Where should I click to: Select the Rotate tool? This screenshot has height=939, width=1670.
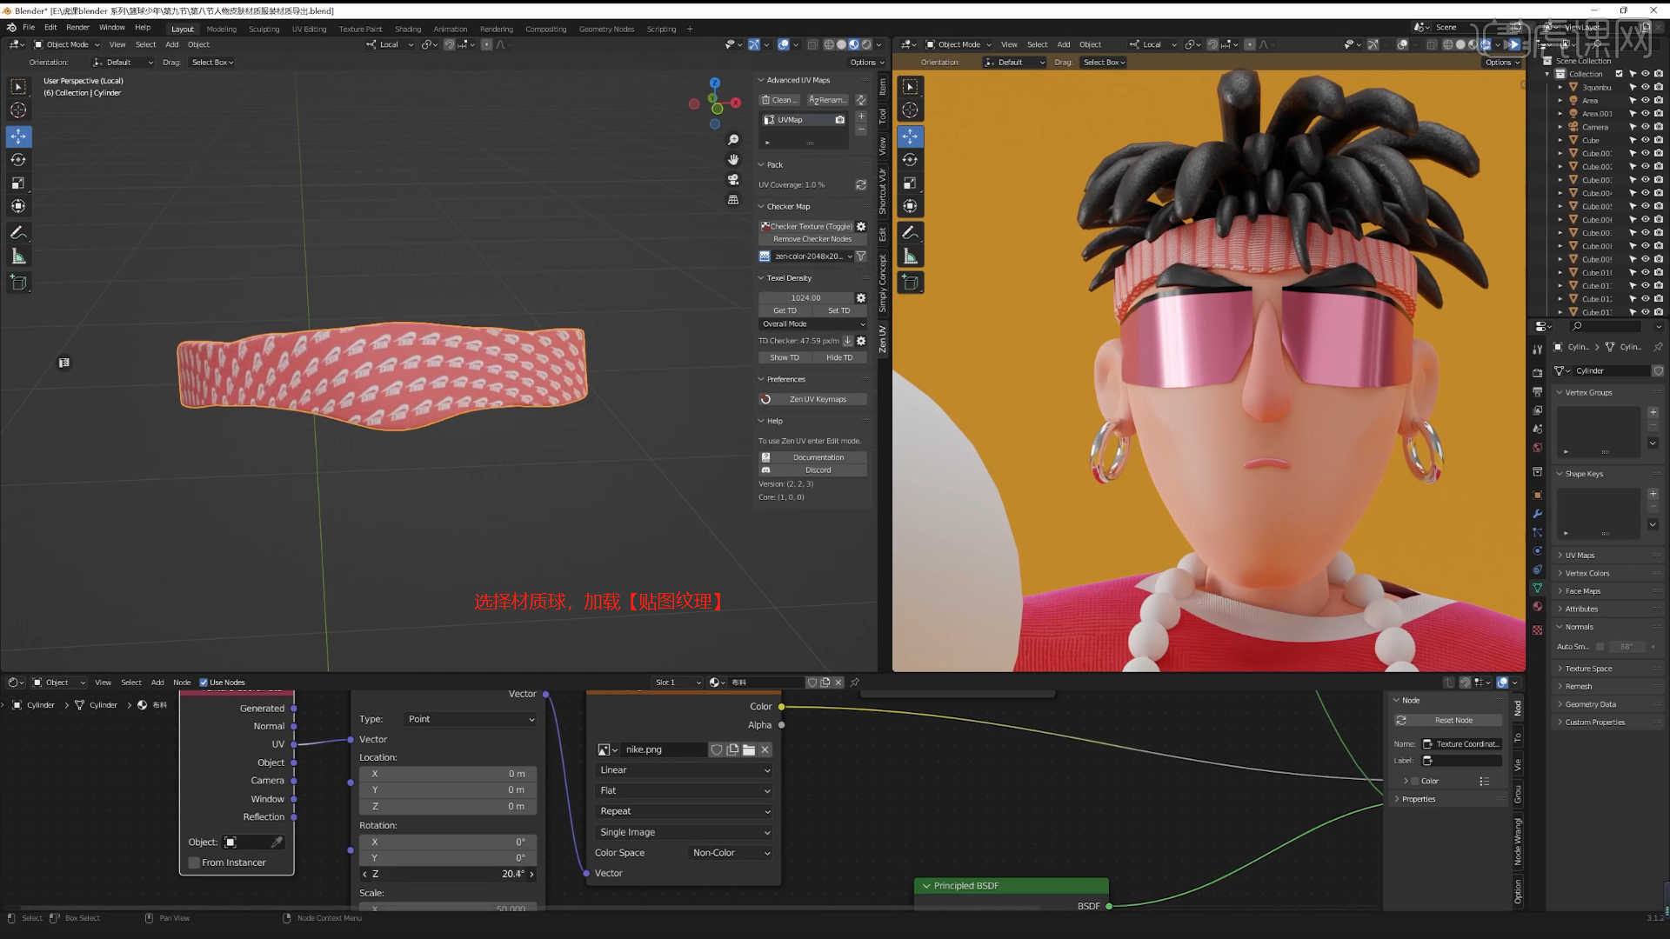(18, 159)
